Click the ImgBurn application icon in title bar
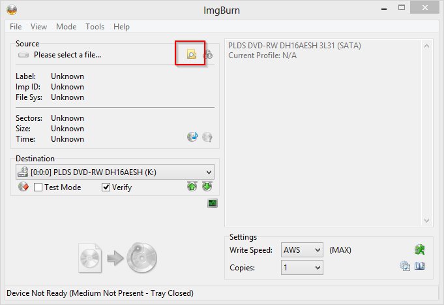444x305 pixels. click(x=12, y=10)
